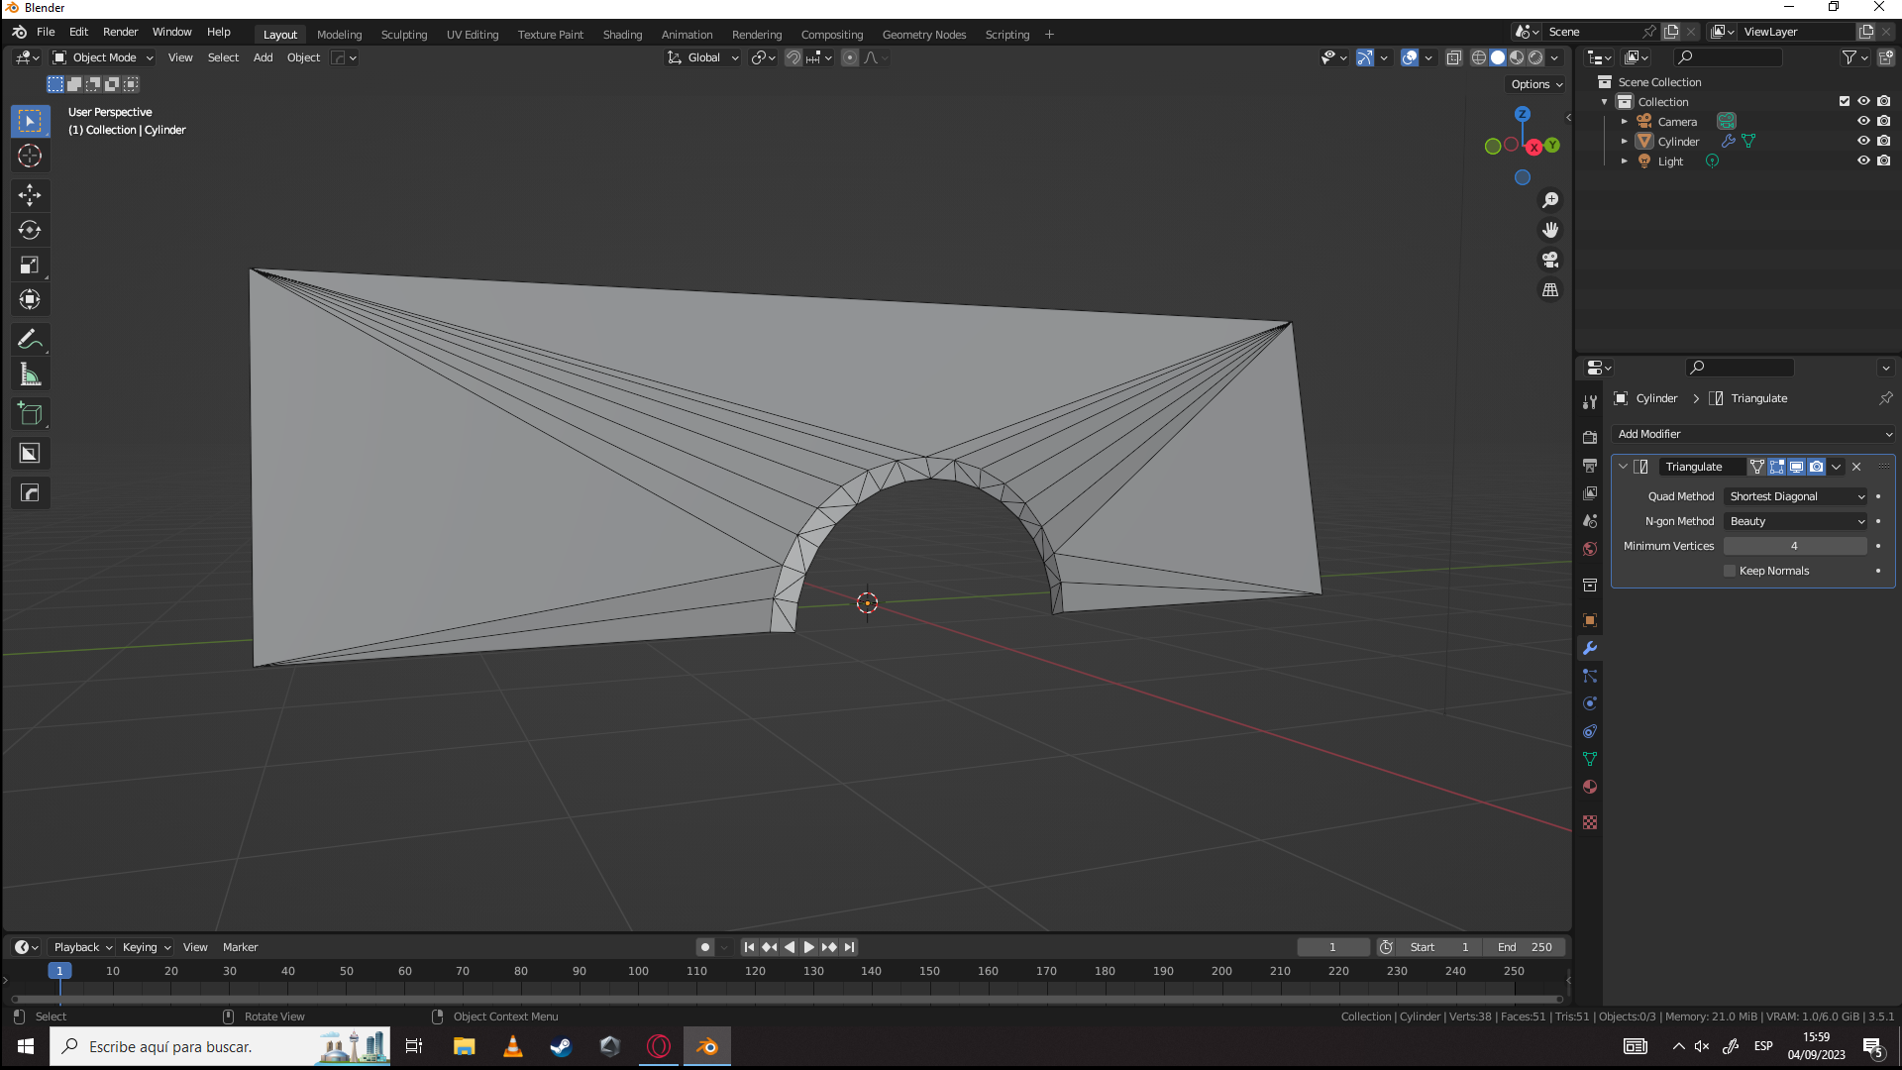Open the Render menu

coord(120,32)
